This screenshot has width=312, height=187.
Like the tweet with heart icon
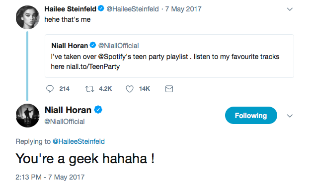click(x=130, y=89)
